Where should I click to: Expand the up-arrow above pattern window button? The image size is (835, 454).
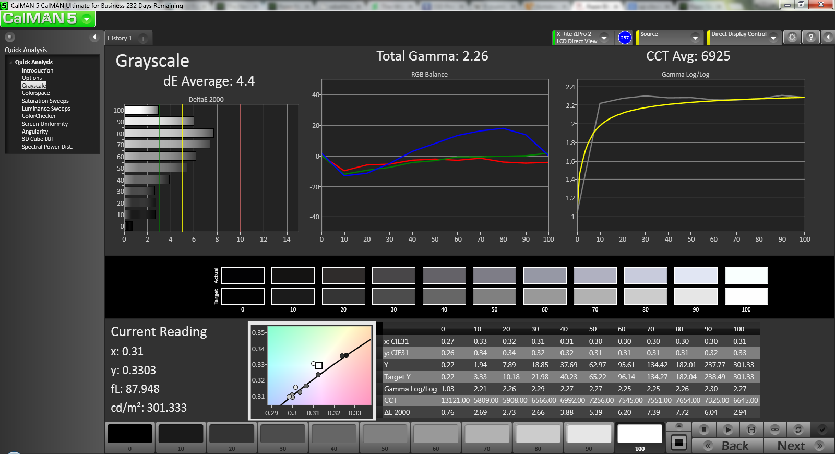click(679, 427)
